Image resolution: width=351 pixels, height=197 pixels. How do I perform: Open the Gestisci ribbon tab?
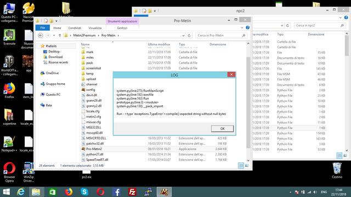point(122,28)
